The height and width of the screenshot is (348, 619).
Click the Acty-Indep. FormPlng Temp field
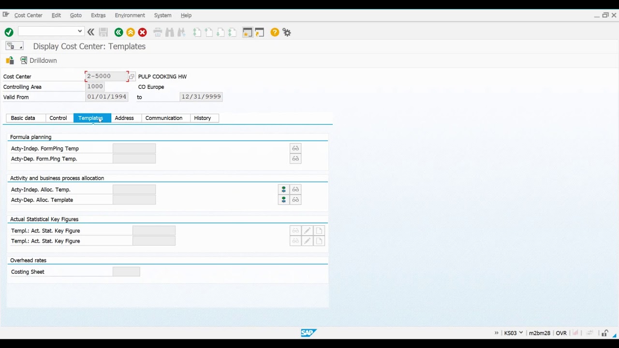pos(134,148)
